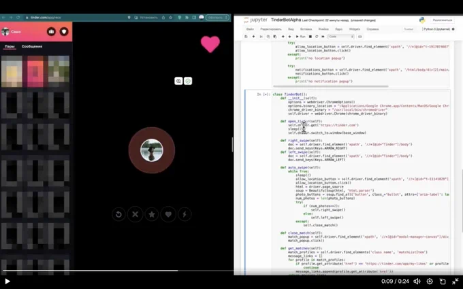This screenshot has height=289, width=463.
Task: Open the Редактировать menu
Action: point(271,29)
